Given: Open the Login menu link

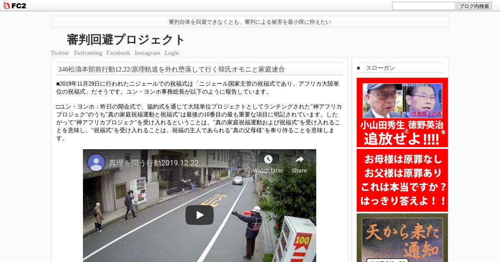Looking at the screenshot, I should (x=172, y=53).
